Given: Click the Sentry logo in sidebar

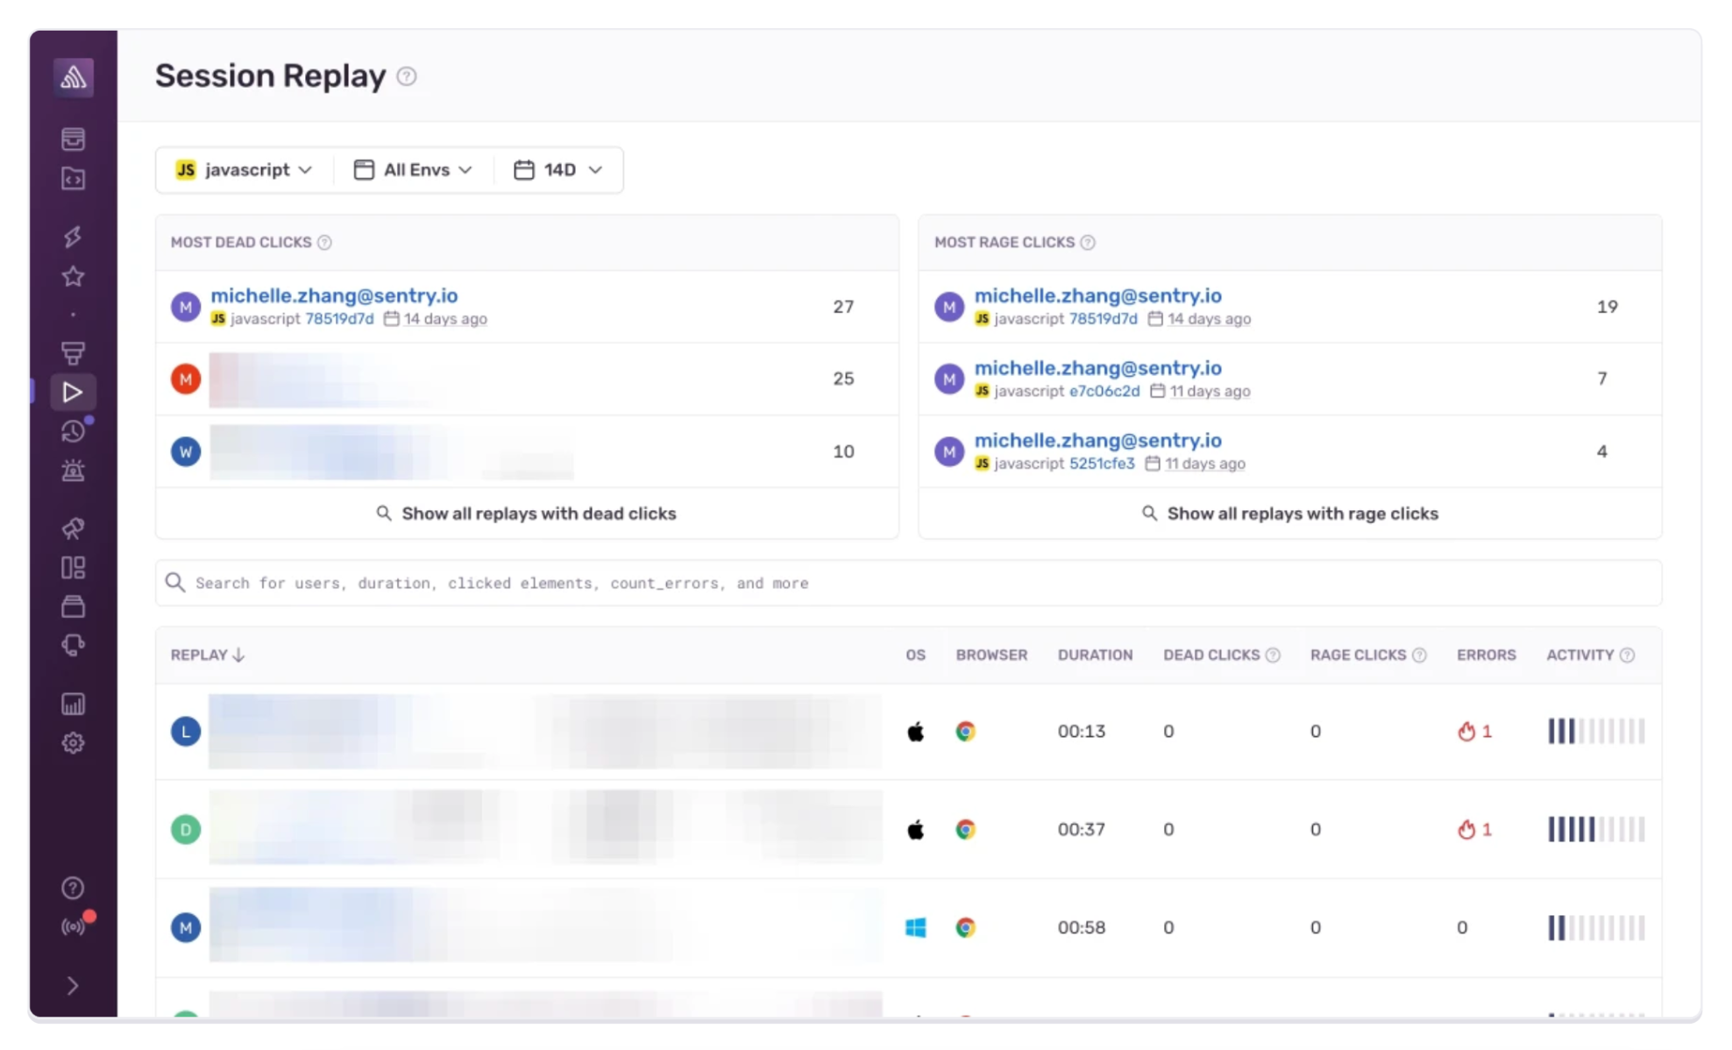Looking at the screenshot, I should click(73, 77).
